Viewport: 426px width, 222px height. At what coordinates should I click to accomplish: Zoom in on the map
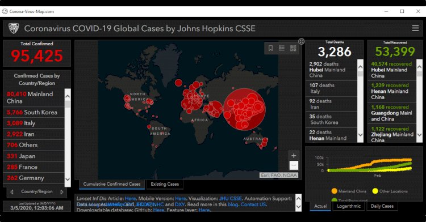click(294, 156)
